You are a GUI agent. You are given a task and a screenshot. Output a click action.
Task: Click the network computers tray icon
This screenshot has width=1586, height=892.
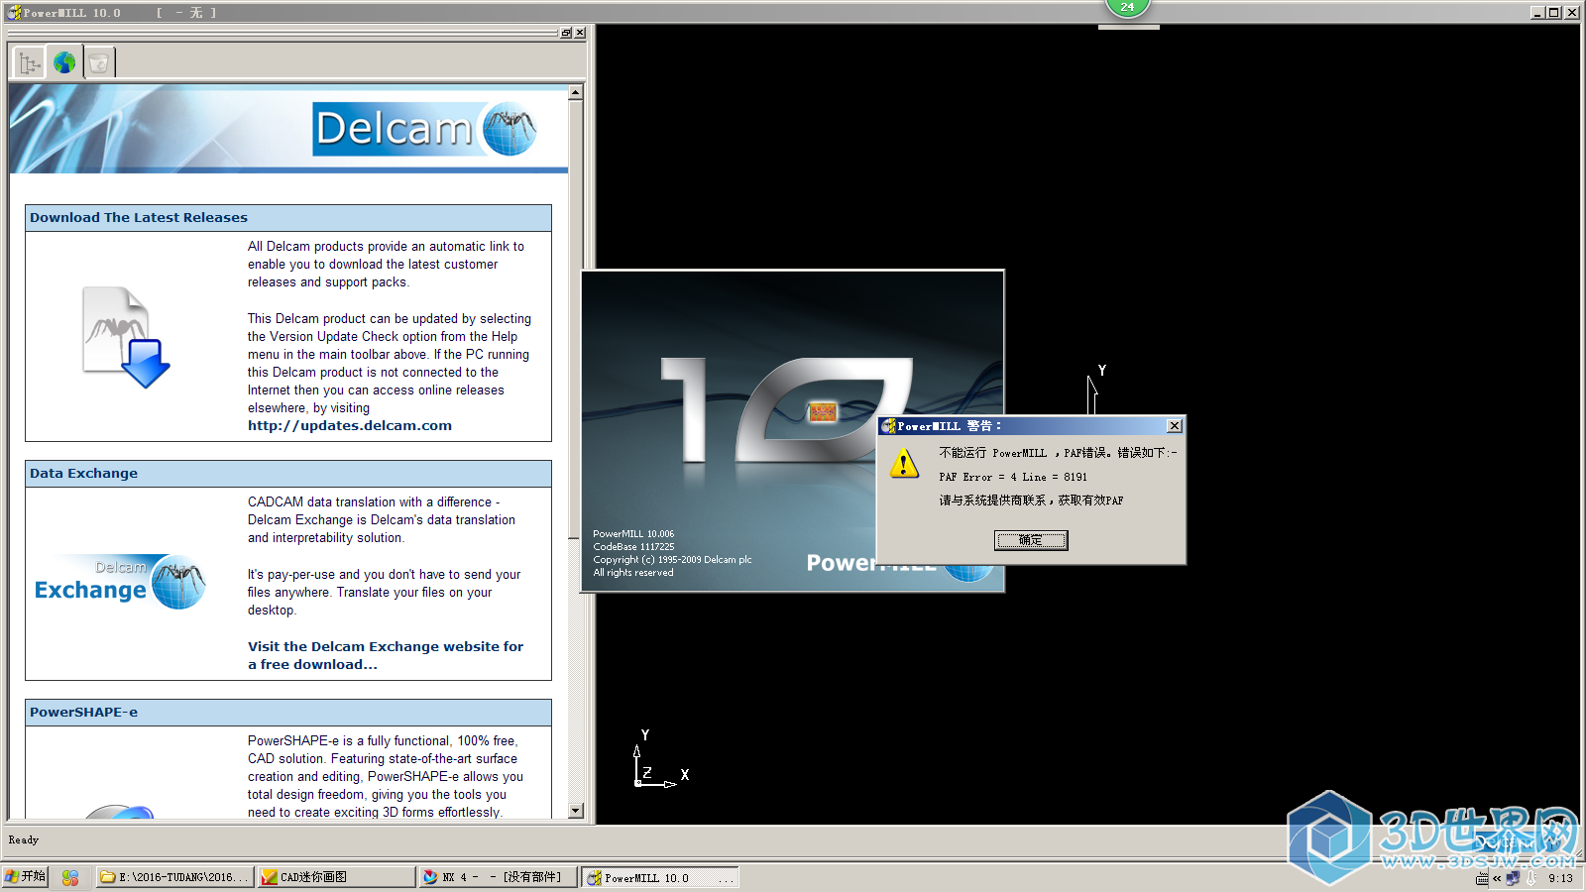point(1513,878)
